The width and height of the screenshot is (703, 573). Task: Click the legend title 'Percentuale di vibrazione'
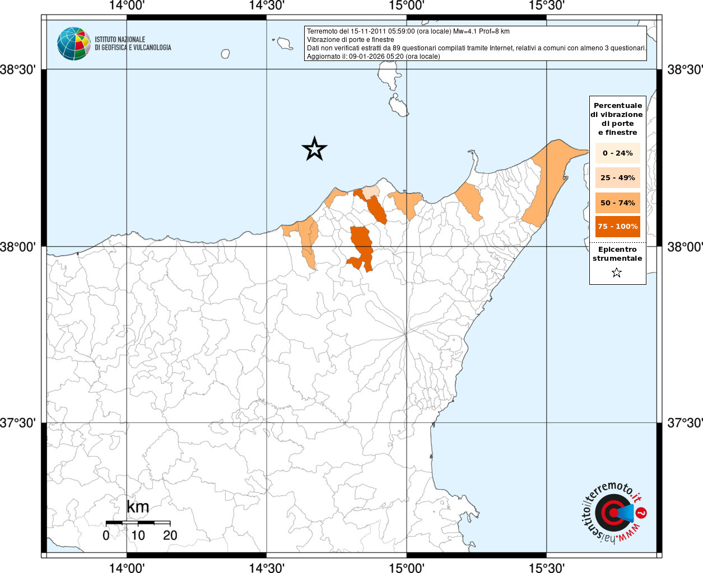coord(617,119)
